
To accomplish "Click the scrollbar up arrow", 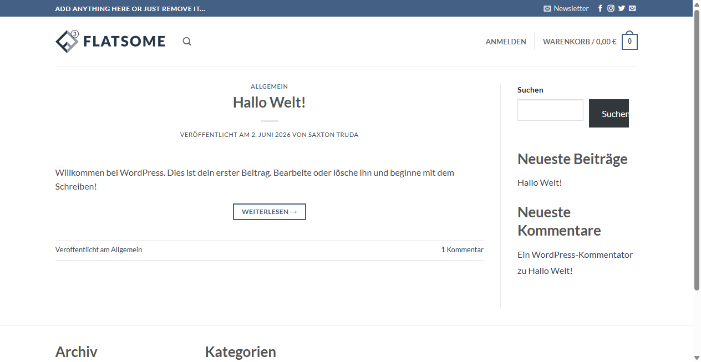I will pos(697,4).
